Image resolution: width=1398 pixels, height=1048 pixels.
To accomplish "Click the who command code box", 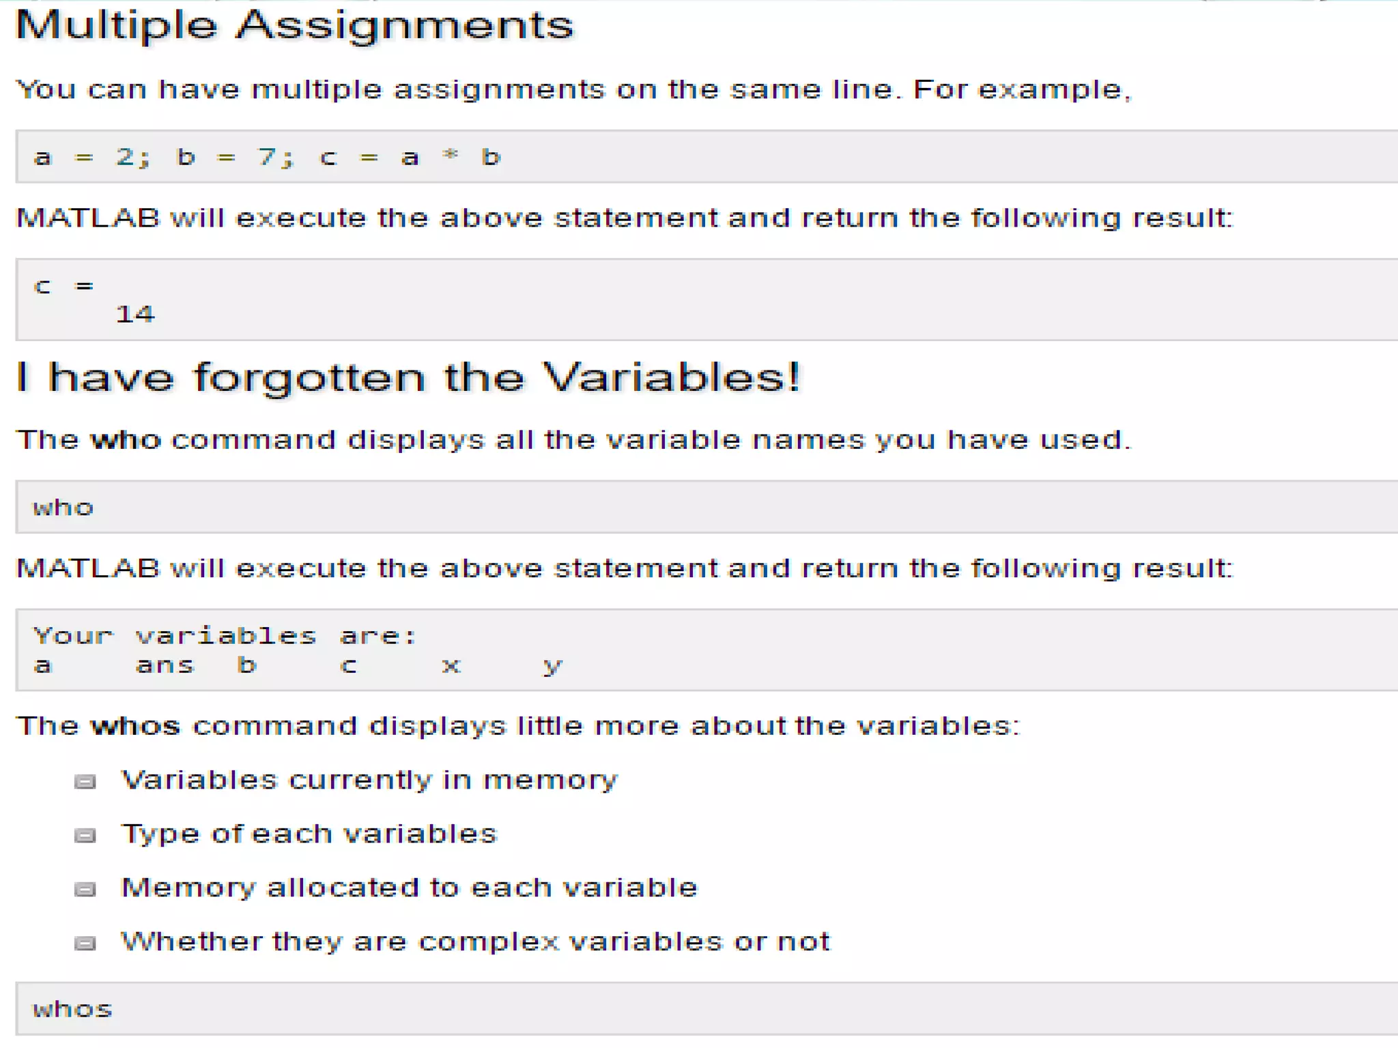I will [x=707, y=506].
